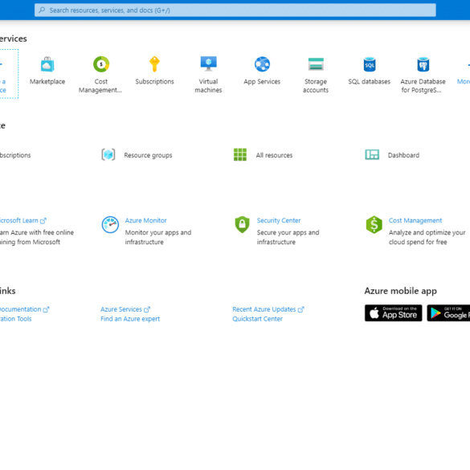Navigate to All resources
The image size is (470, 470).
pos(274,155)
